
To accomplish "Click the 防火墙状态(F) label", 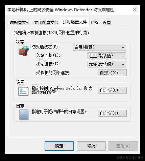I will click(46, 47).
